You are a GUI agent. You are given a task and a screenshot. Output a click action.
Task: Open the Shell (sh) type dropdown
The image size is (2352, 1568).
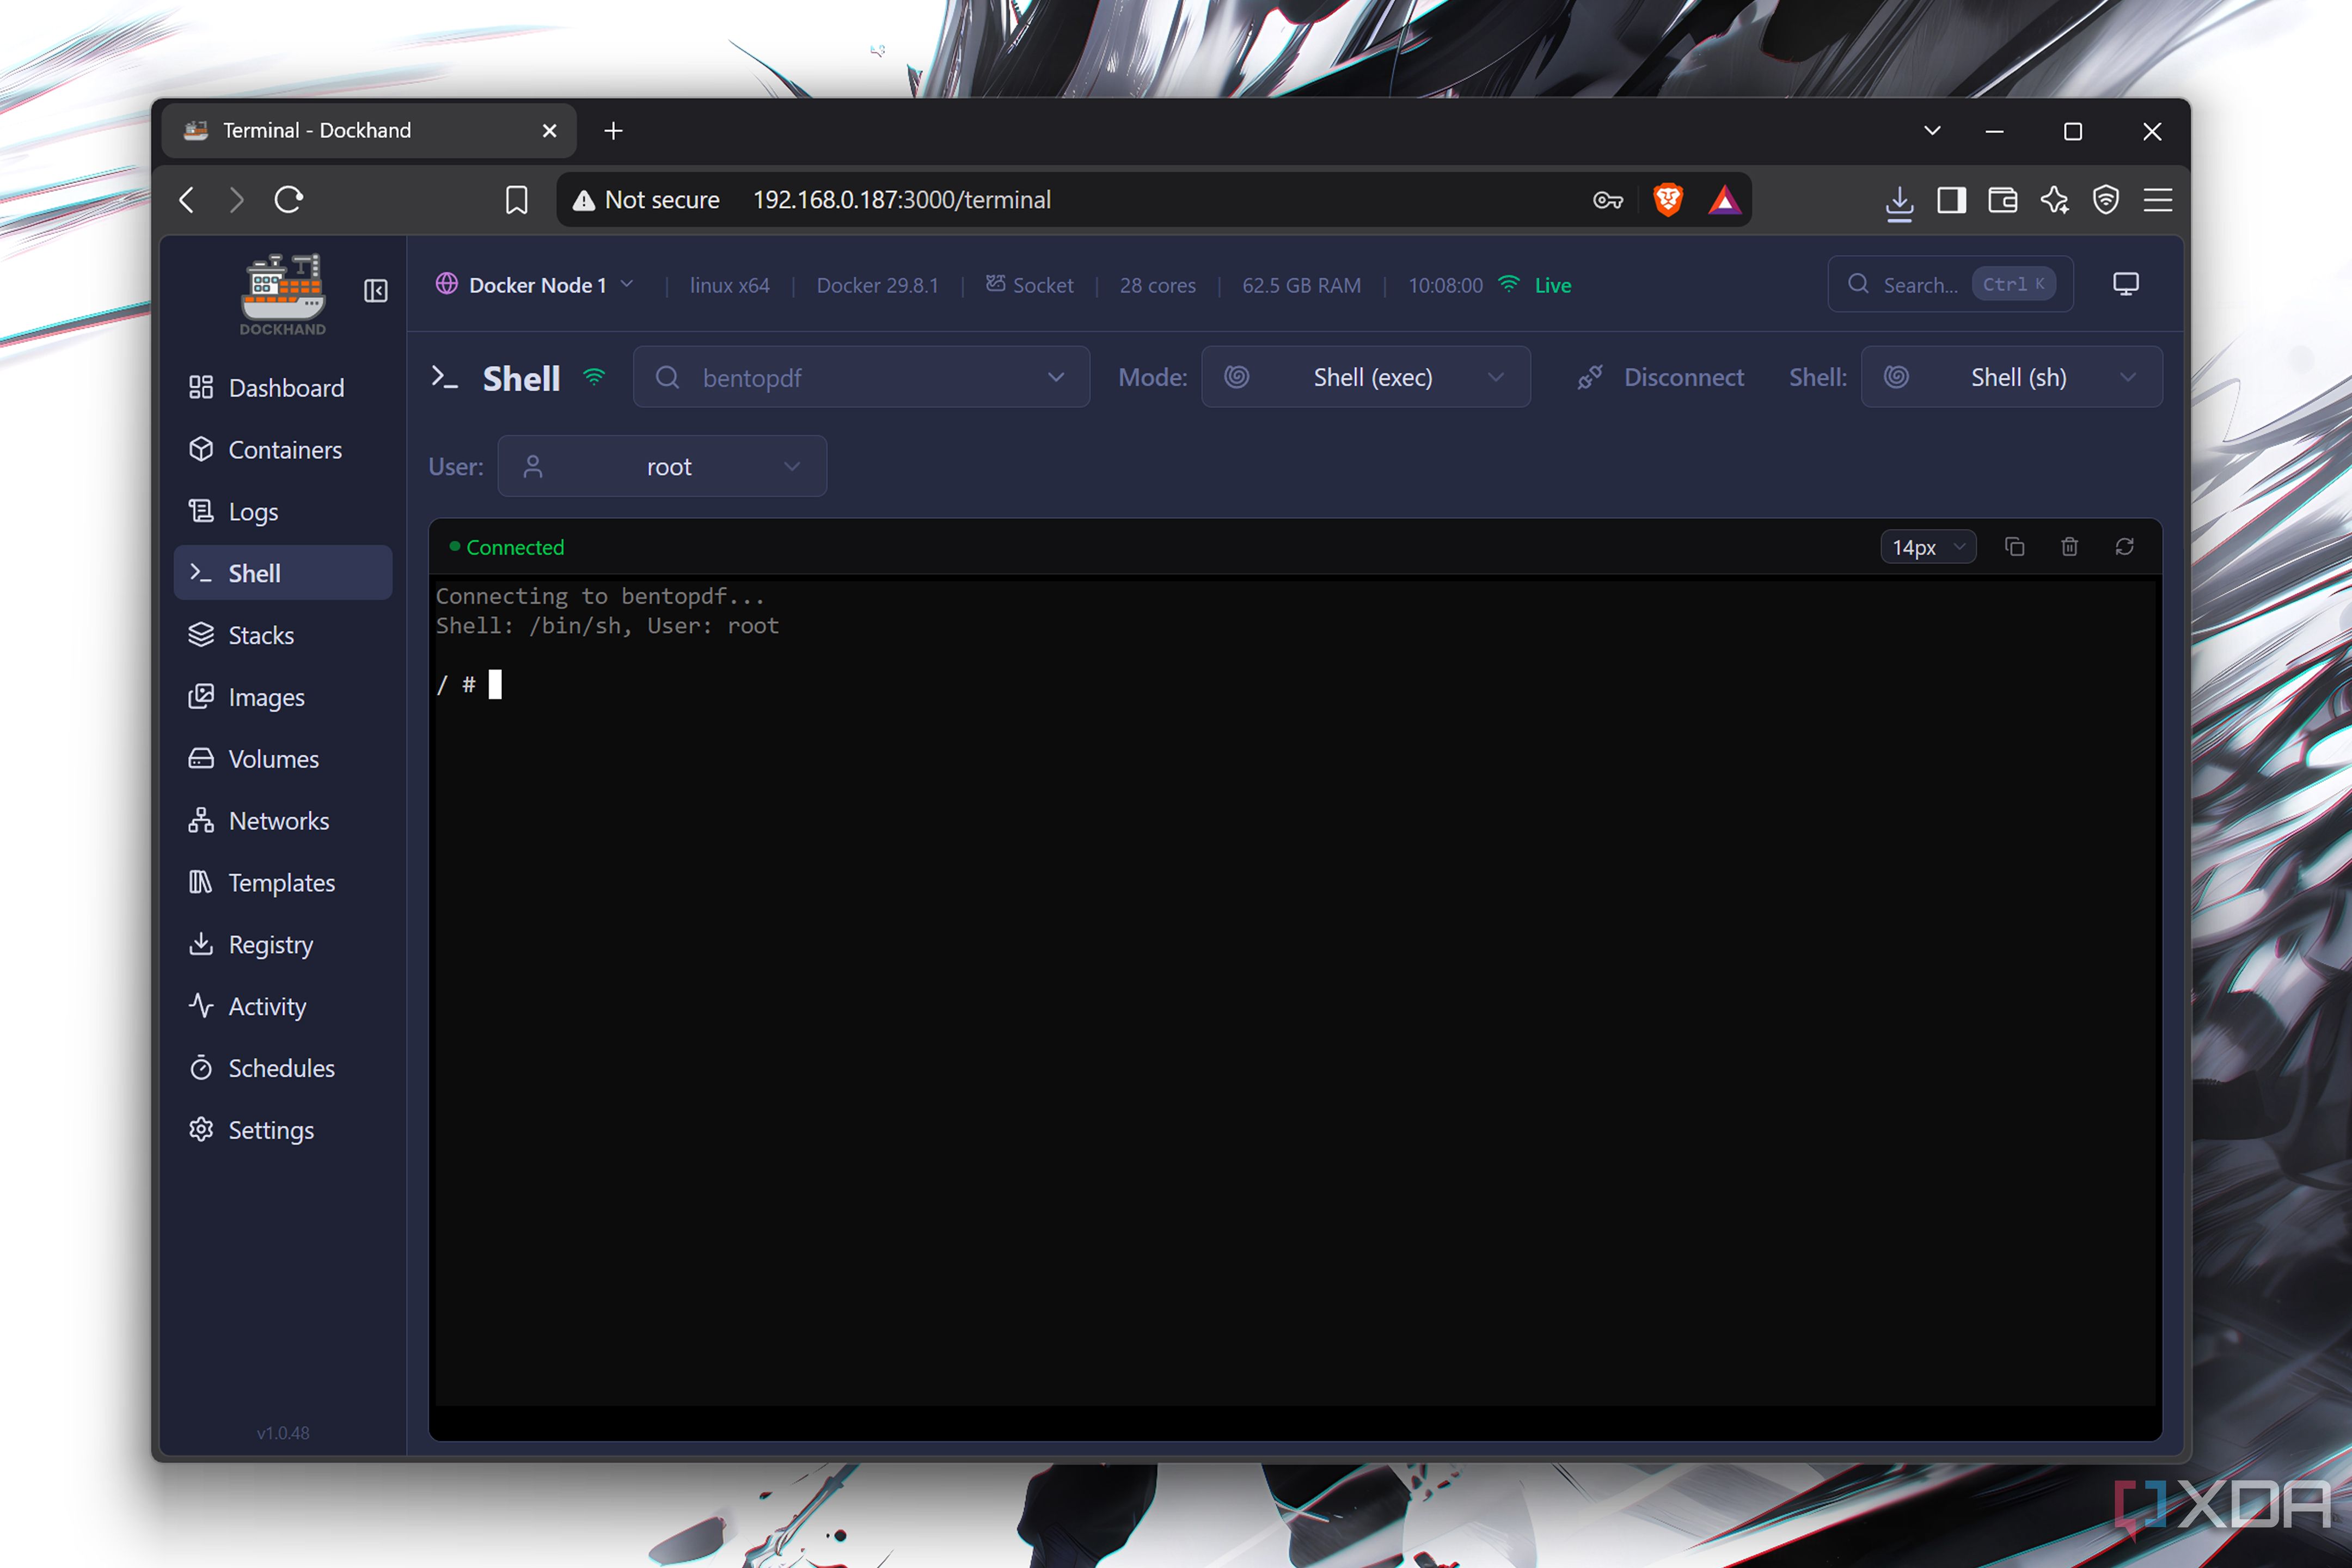(x=2011, y=377)
